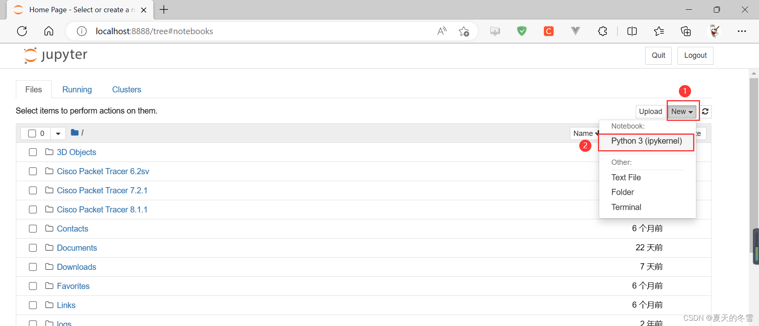Viewport: 759px width, 326px height.
Task: Open a new Terminal
Action: tap(626, 207)
